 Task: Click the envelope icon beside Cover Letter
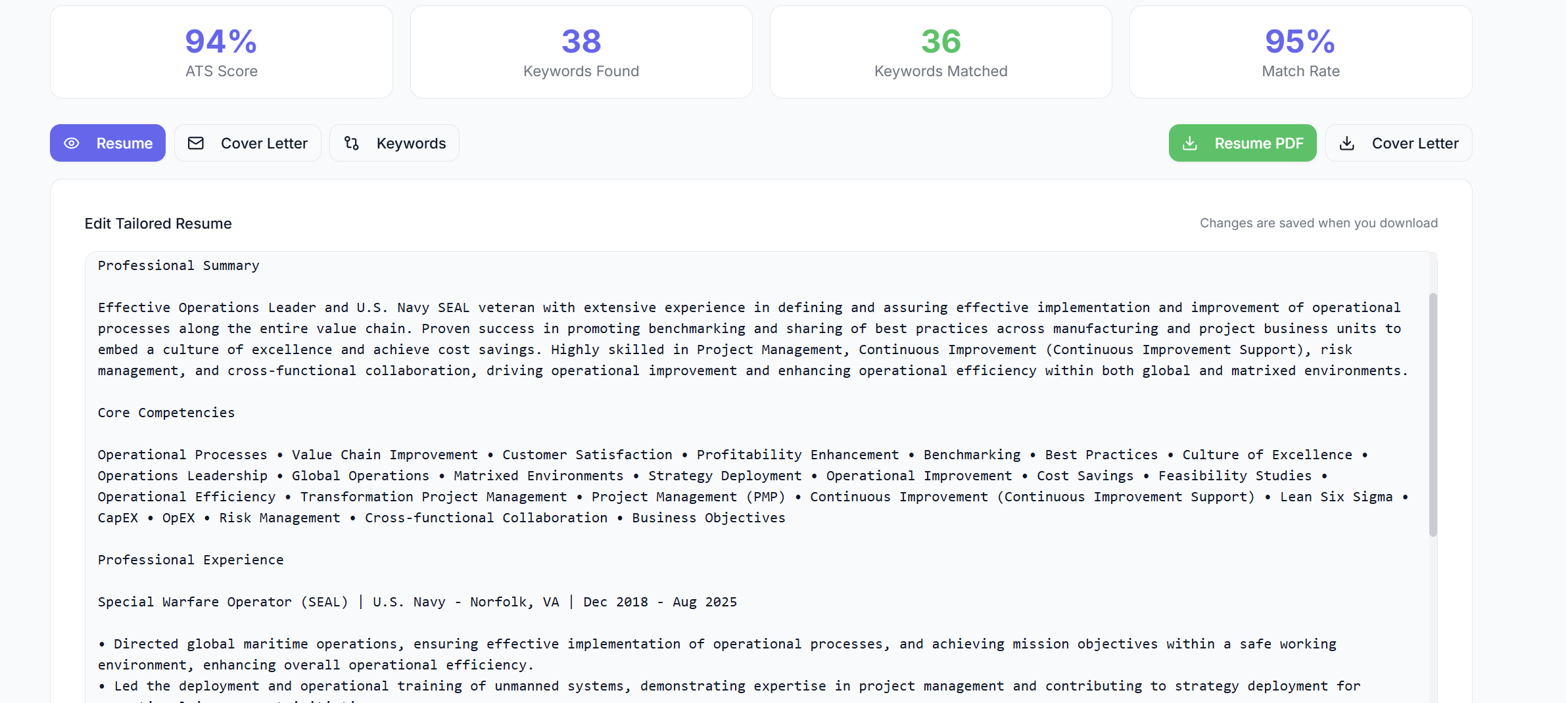coord(196,143)
